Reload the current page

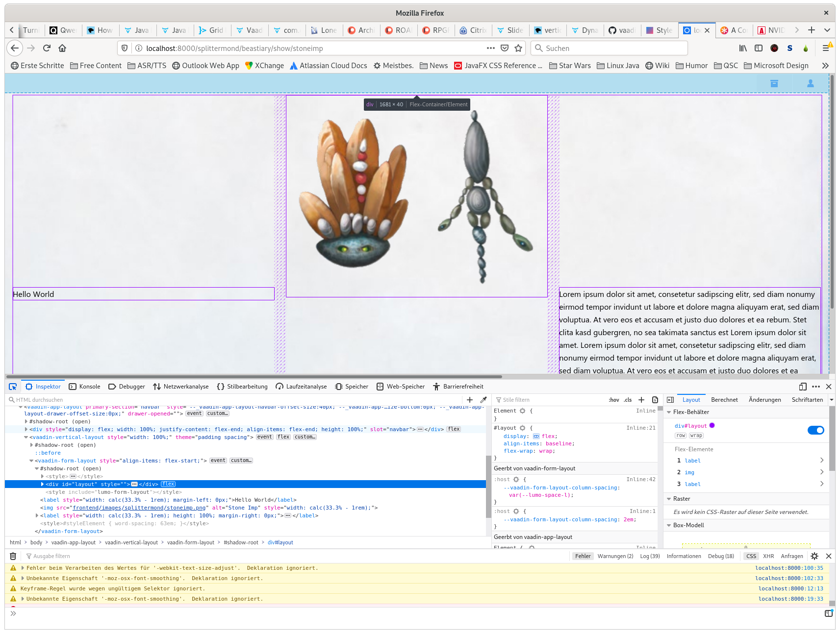click(x=47, y=48)
